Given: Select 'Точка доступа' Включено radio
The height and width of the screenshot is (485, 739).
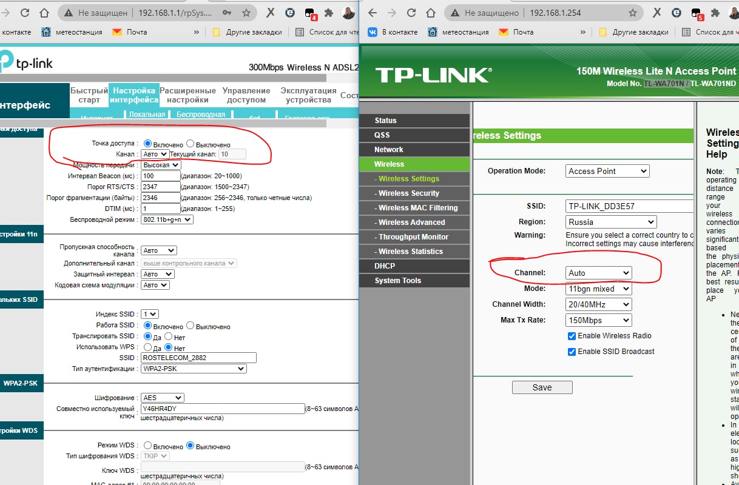Looking at the screenshot, I should [147, 144].
